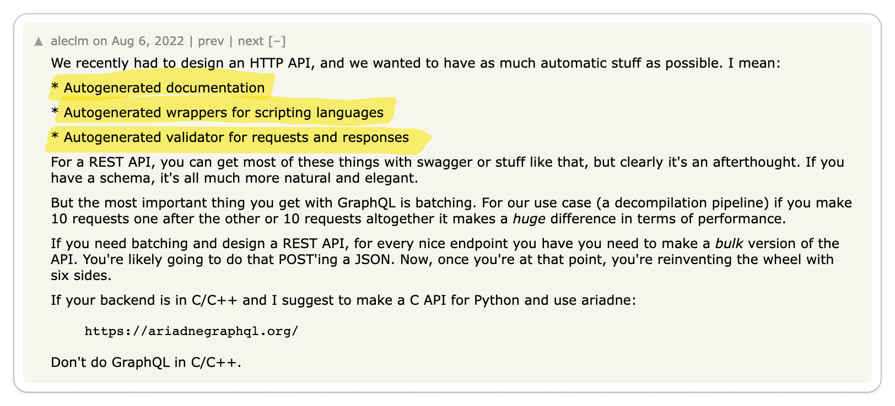Upvote the comment by aleclm

(38, 41)
